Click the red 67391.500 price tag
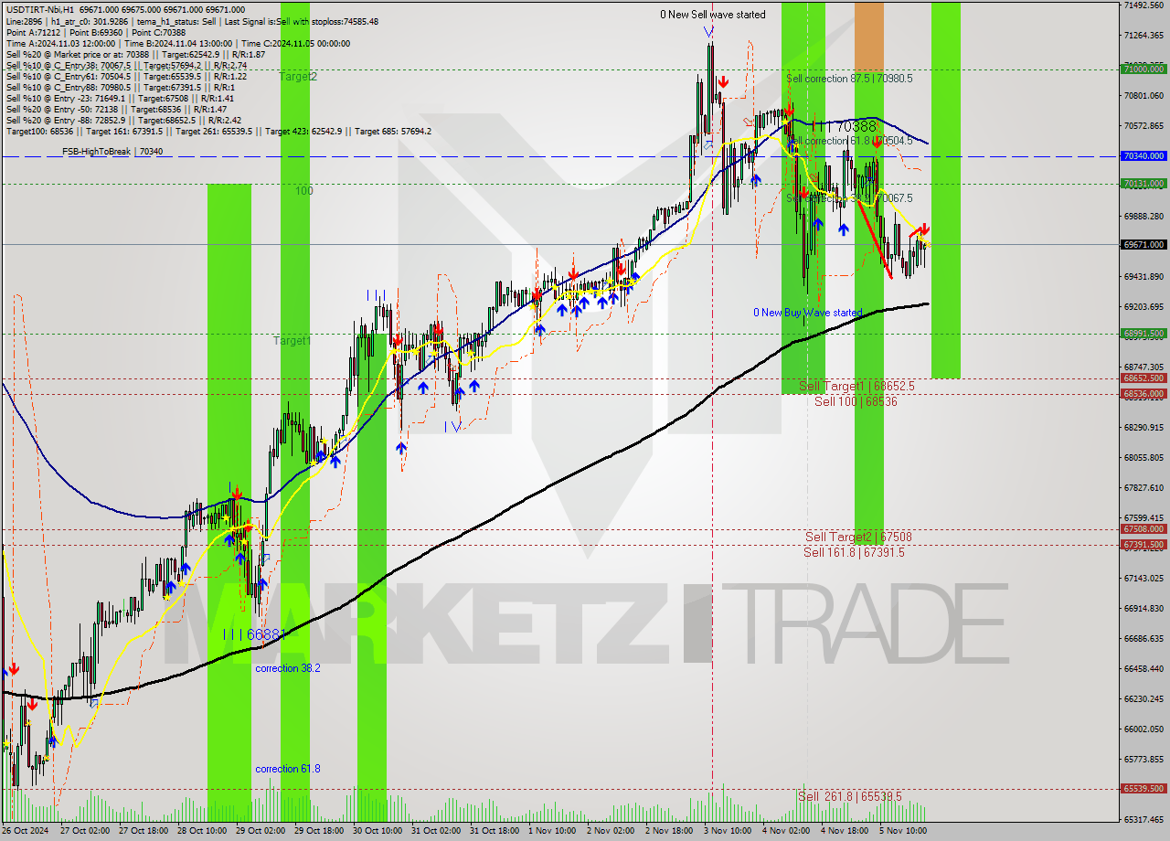The height and width of the screenshot is (841, 1170). (1143, 545)
